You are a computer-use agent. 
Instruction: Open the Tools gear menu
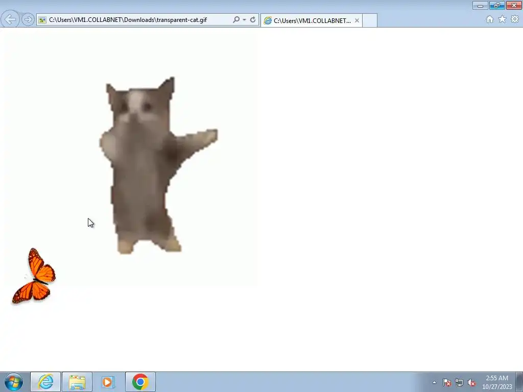click(515, 19)
